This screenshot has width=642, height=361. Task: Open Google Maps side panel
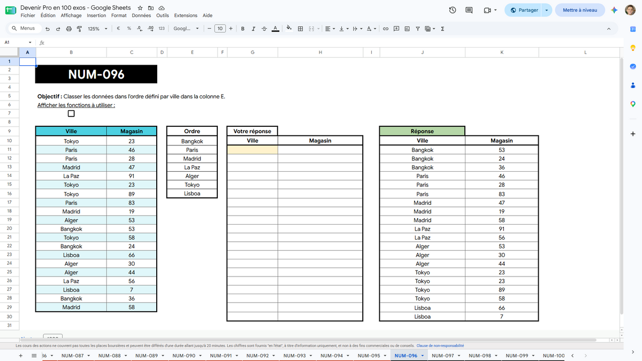click(x=632, y=104)
